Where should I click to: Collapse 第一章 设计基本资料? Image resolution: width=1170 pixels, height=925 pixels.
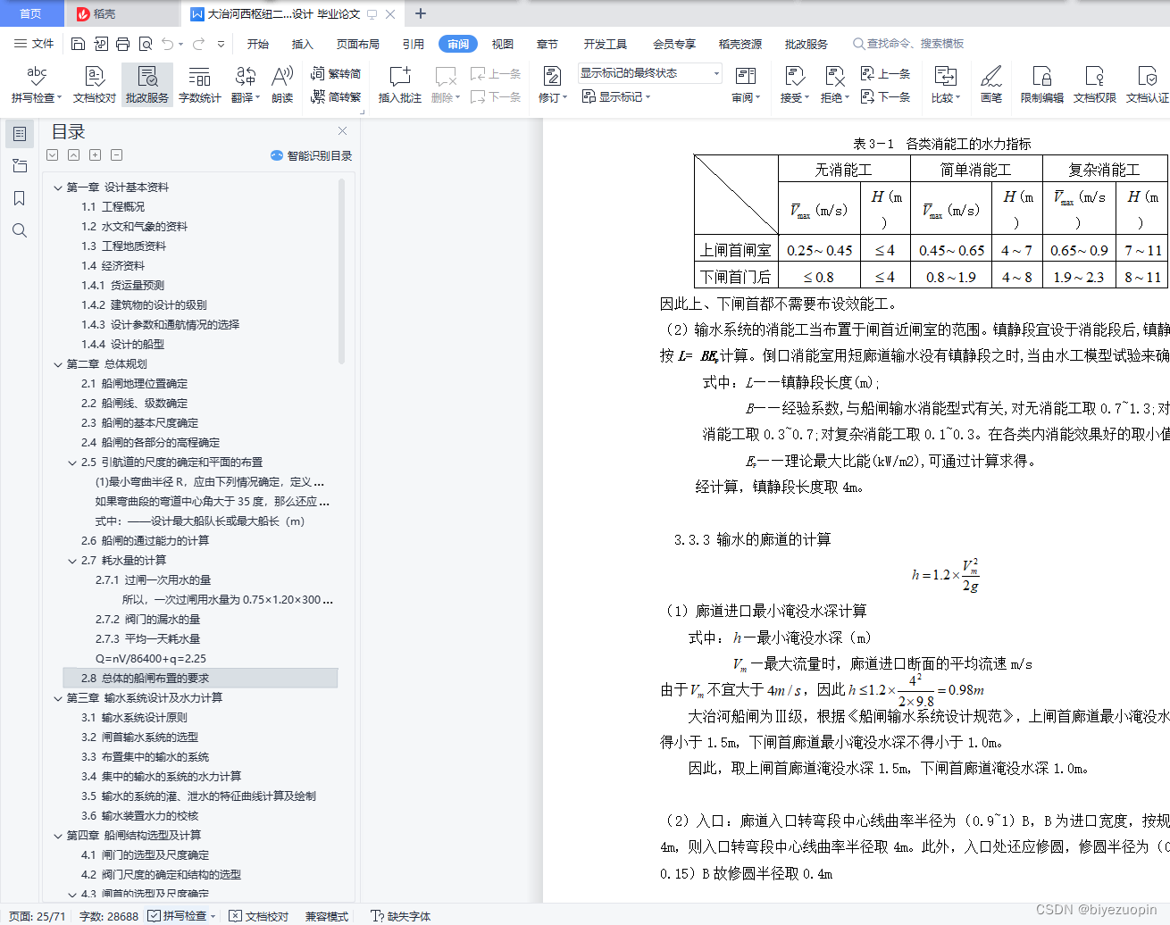tap(58, 187)
